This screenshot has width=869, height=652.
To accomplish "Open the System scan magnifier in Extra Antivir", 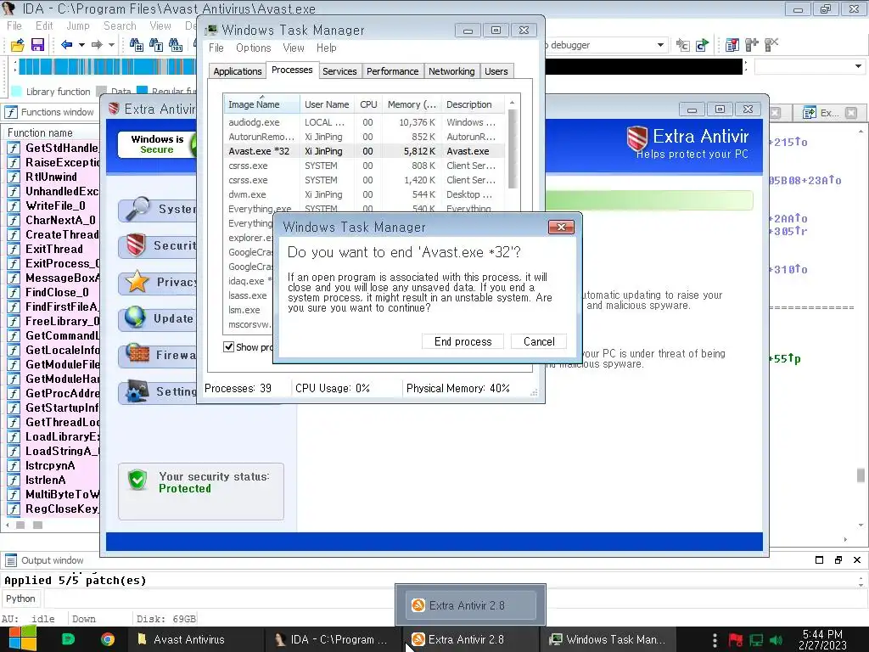I will click(x=157, y=209).
